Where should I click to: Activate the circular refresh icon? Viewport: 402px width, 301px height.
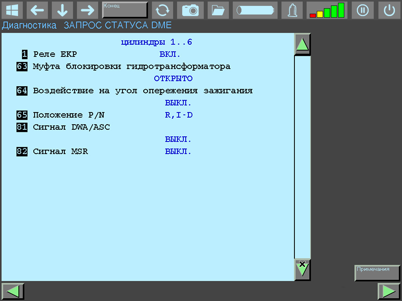163,10
